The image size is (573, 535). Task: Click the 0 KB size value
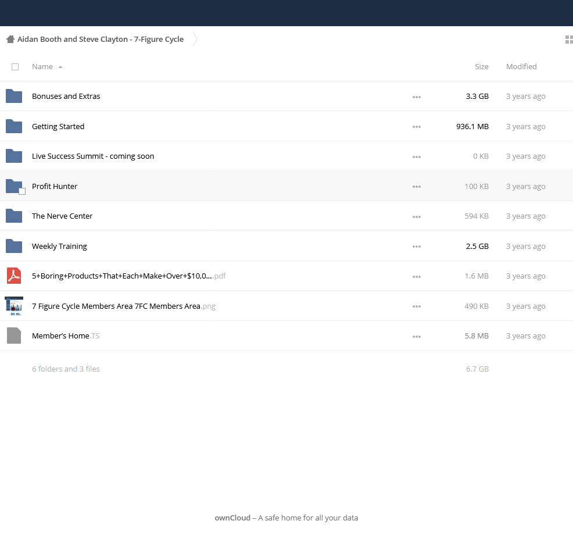(x=481, y=156)
